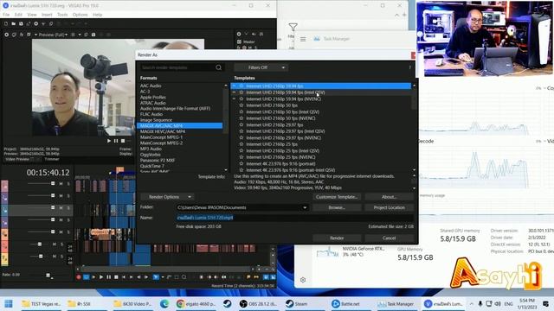Click Play in the timeline transport bar
Viewport: 554px width, 311px height.
pyautogui.click(x=101, y=277)
